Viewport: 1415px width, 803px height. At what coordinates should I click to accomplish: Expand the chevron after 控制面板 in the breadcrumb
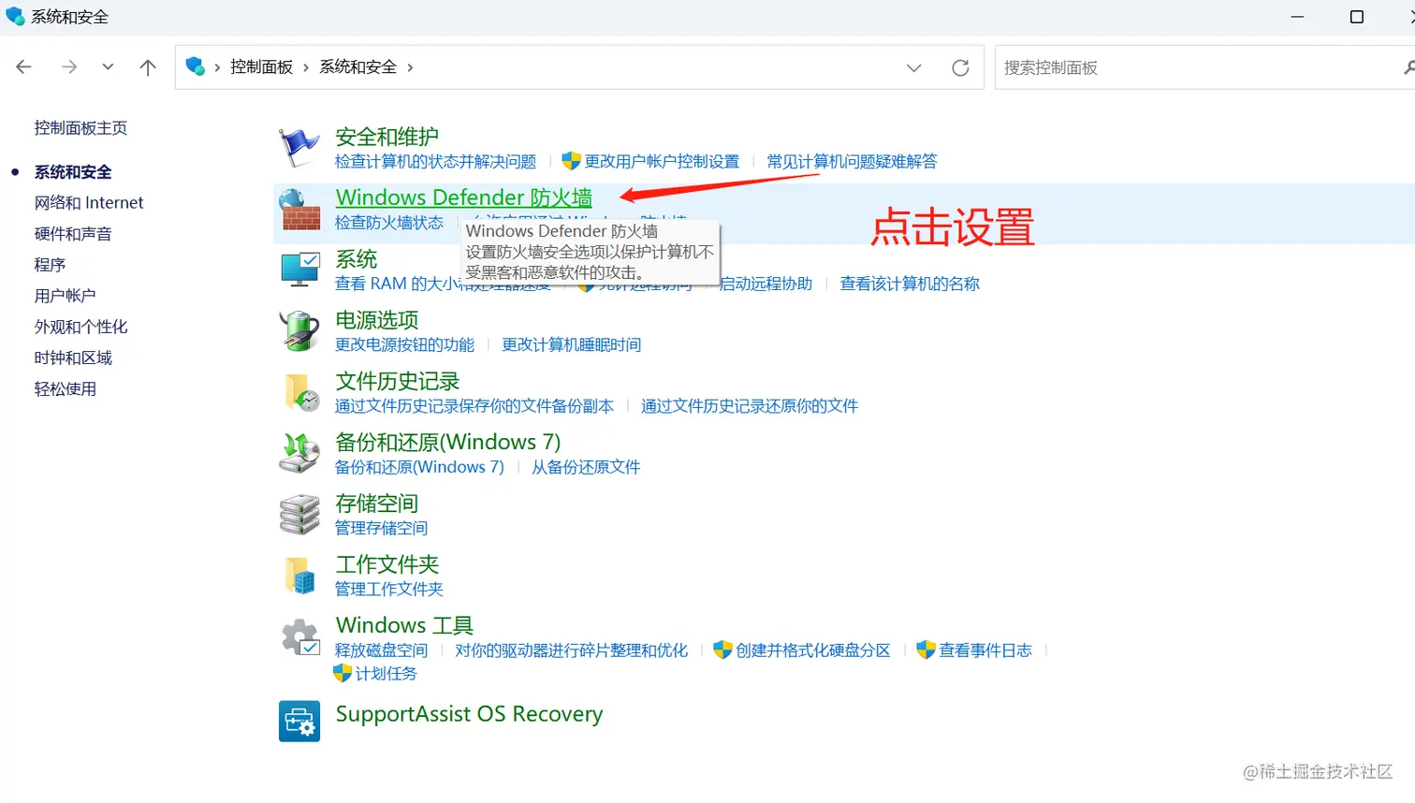click(x=306, y=67)
